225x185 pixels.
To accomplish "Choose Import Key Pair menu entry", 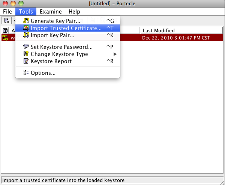I will point(67,35).
